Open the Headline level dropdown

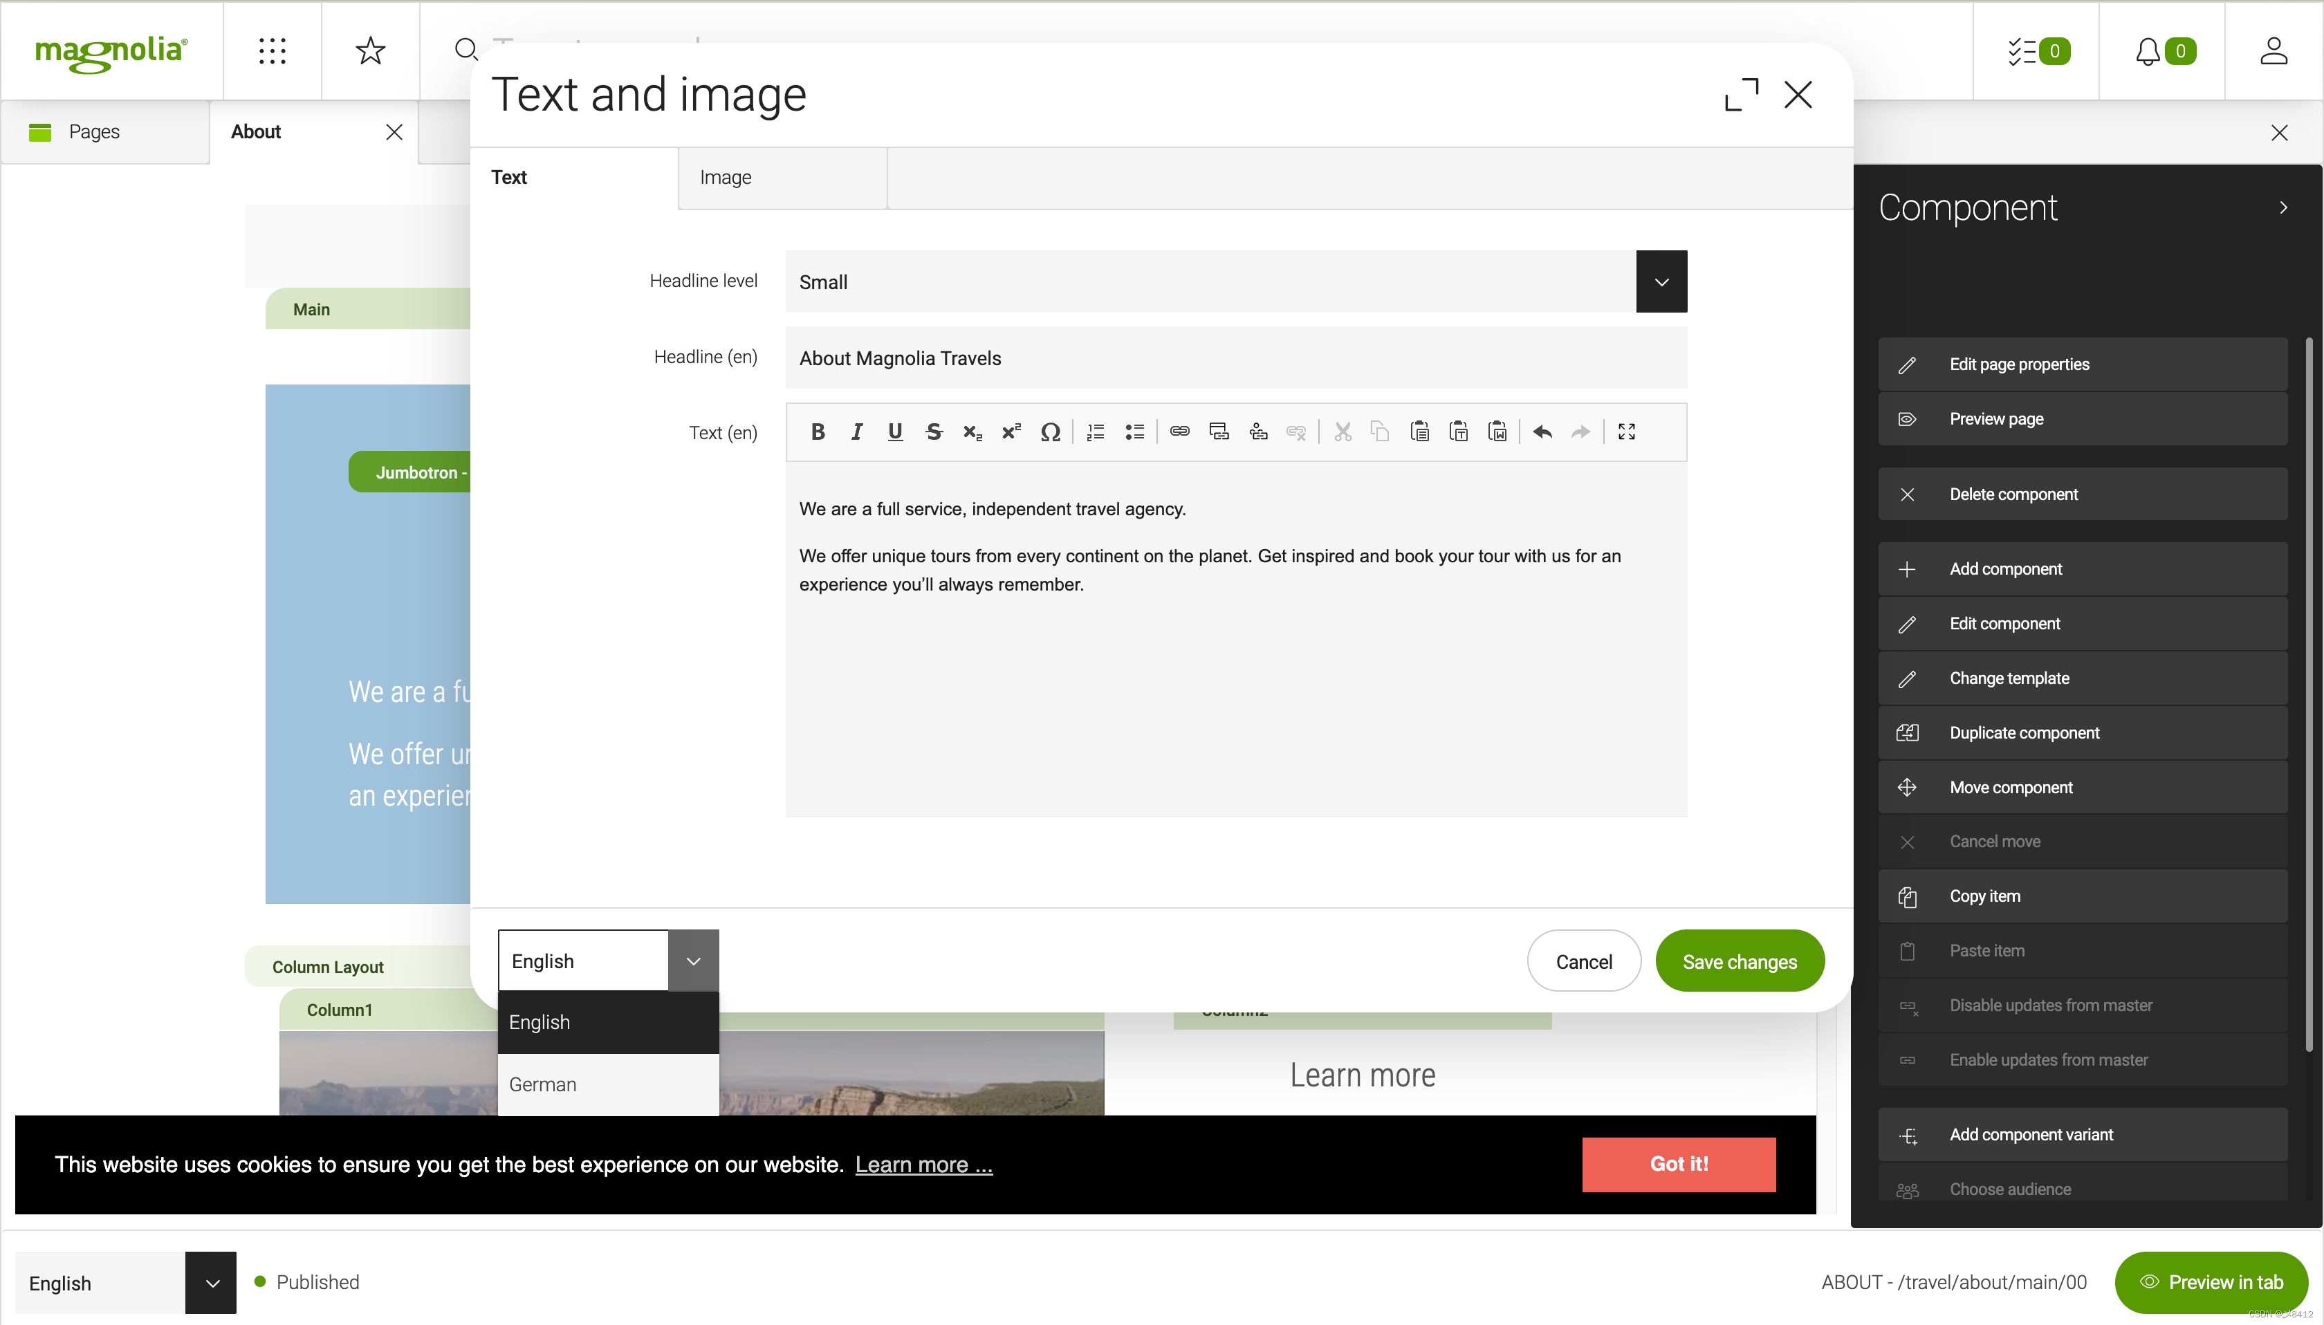(x=1661, y=282)
